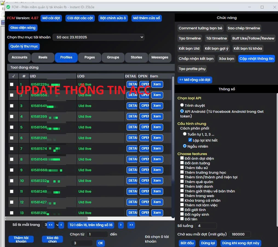Select the Trình duyệt API radio button
This screenshot has width=278, height=247.
pos(182,105)
